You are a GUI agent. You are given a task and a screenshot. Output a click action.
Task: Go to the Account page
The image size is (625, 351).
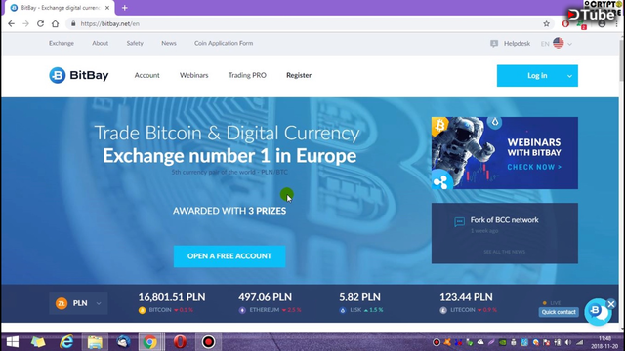pyautogui.click(x=147, y=75)
